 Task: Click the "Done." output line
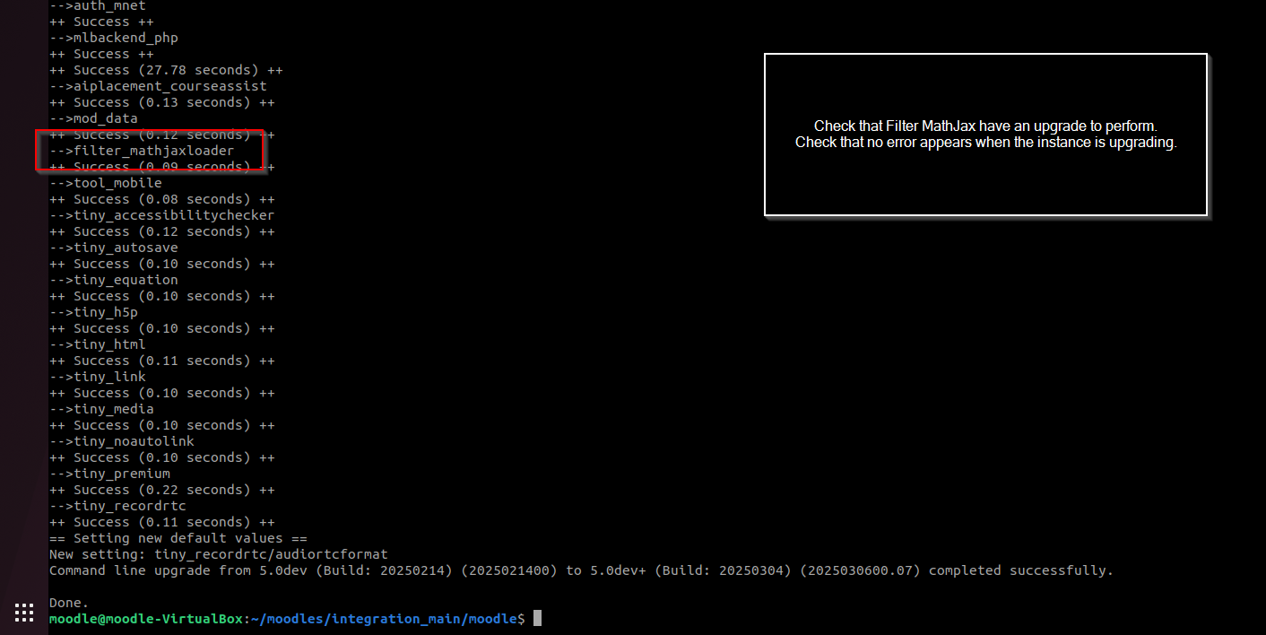(69, 603)
